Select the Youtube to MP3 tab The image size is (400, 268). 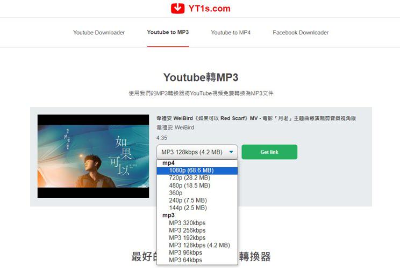[x=168, y=32]
